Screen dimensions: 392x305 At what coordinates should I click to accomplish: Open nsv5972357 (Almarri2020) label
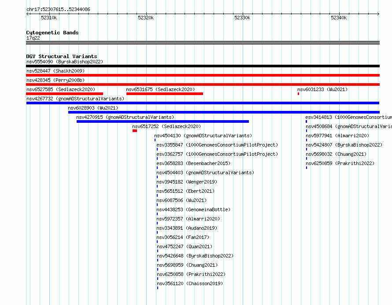(x=188, y=219)
